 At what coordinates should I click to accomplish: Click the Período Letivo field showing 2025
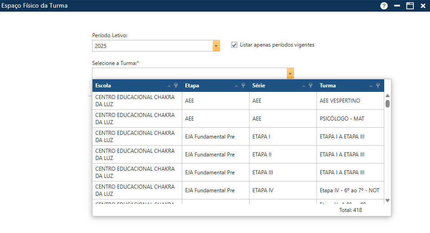coord(152,46)
